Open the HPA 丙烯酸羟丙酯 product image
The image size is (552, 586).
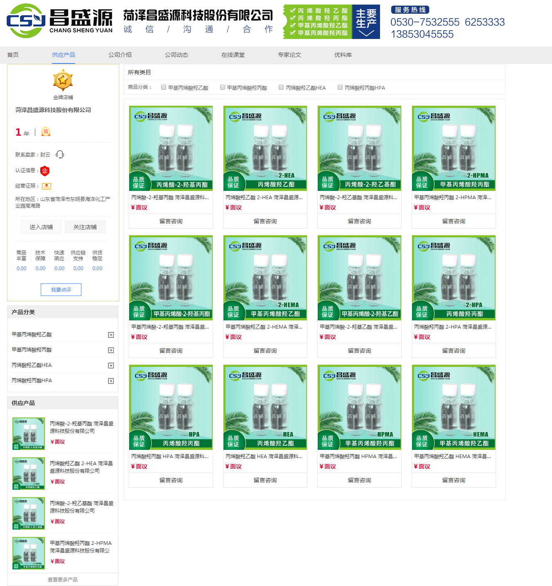(171, 407)
